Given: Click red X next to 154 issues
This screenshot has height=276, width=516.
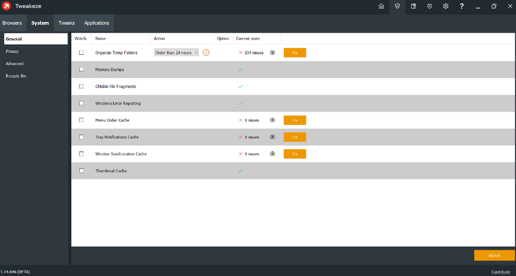Looking at the screenshot, I should tap(240, 52).
